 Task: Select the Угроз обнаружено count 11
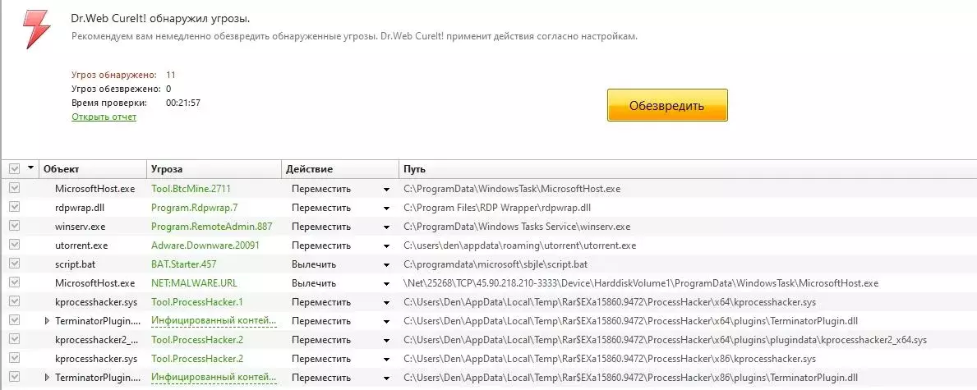171,75
